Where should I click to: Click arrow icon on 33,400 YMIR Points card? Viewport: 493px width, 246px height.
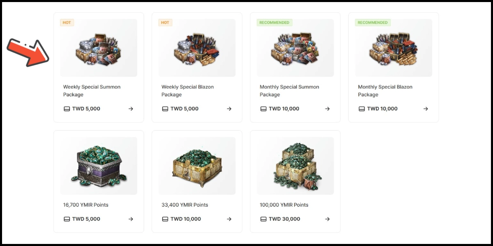tap(229, 219)
